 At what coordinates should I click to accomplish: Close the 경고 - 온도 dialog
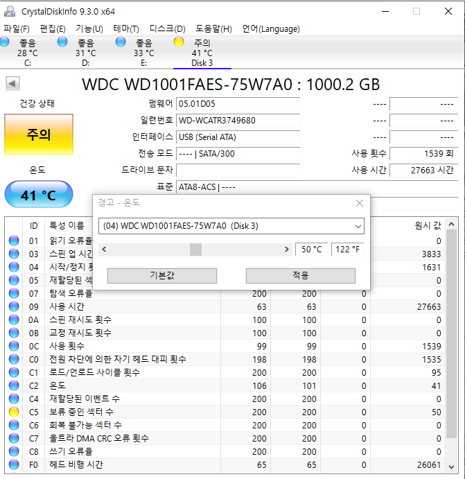(360, 203)
